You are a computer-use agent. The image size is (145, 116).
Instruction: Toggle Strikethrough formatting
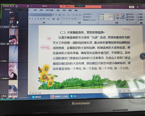pos(41,19)
